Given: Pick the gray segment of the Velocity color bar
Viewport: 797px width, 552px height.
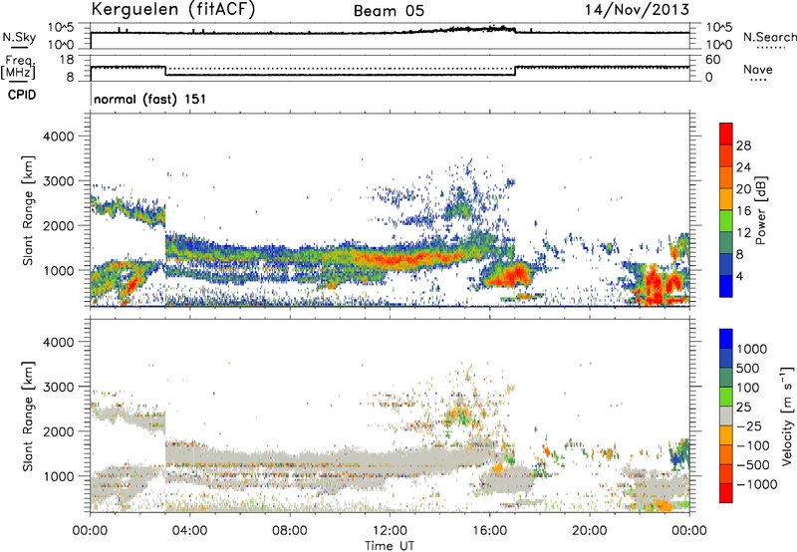Looking at the screenshot, I should [726, 415].
